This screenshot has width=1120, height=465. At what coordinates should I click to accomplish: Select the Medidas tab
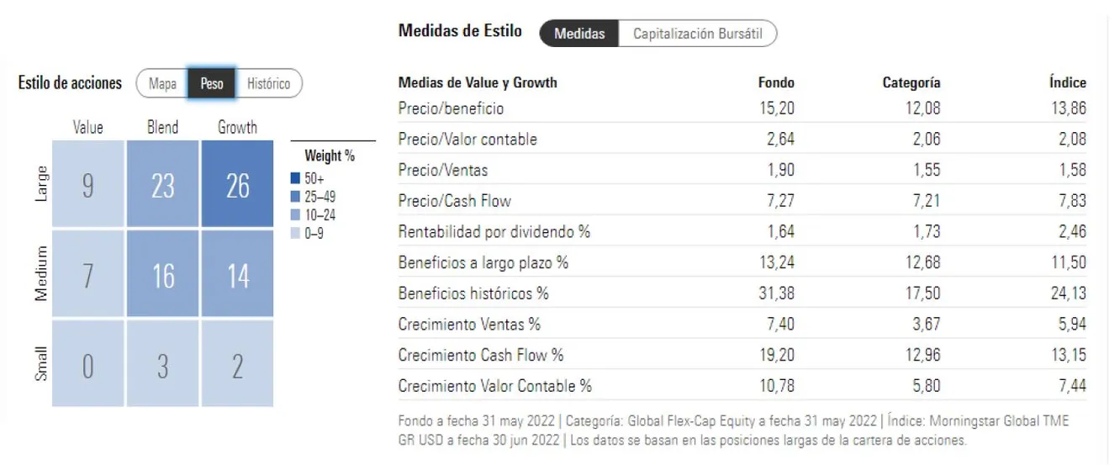click(x=579, y=34)
